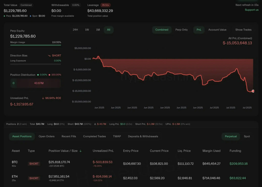Viewport: 262px width, 187px height.
Task: Switch chart to Perp Only view
Action: pyautogui.click(x=181, y=30)
